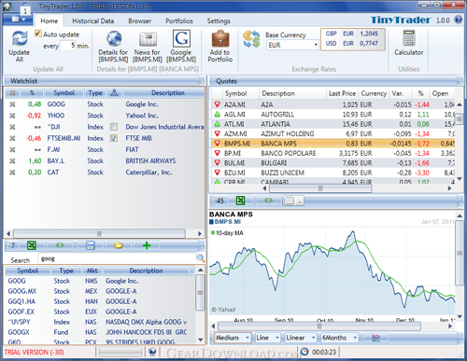467x361 pixels.
Task: Open News for BMPS.MI newspaper icon
Action: (x=148, y=39)
